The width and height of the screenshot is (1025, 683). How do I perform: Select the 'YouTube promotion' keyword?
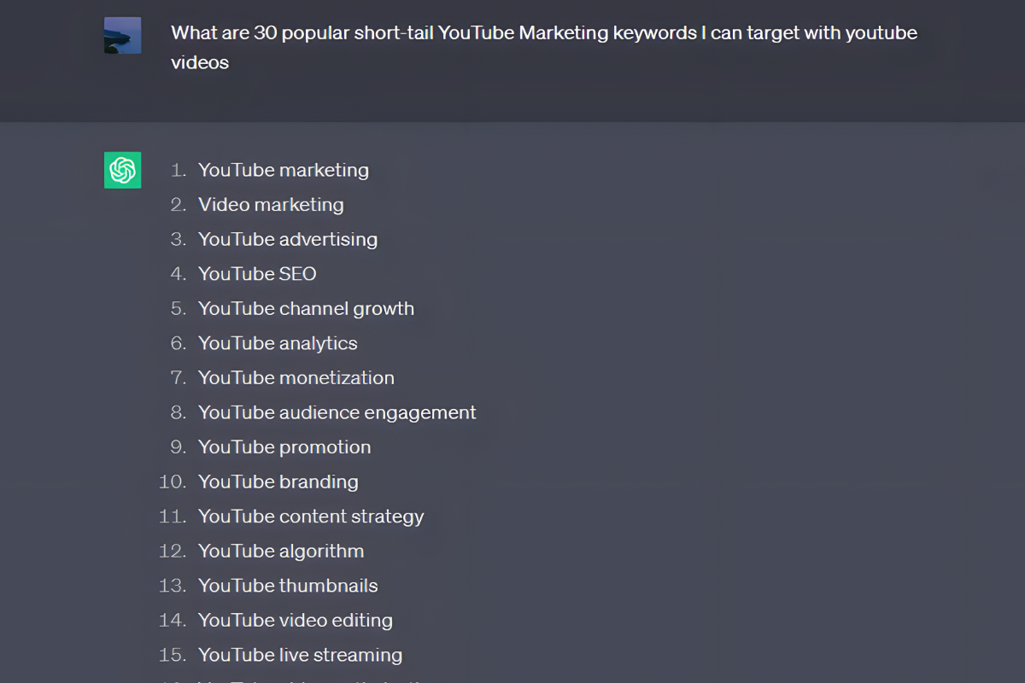pos(284,447)
